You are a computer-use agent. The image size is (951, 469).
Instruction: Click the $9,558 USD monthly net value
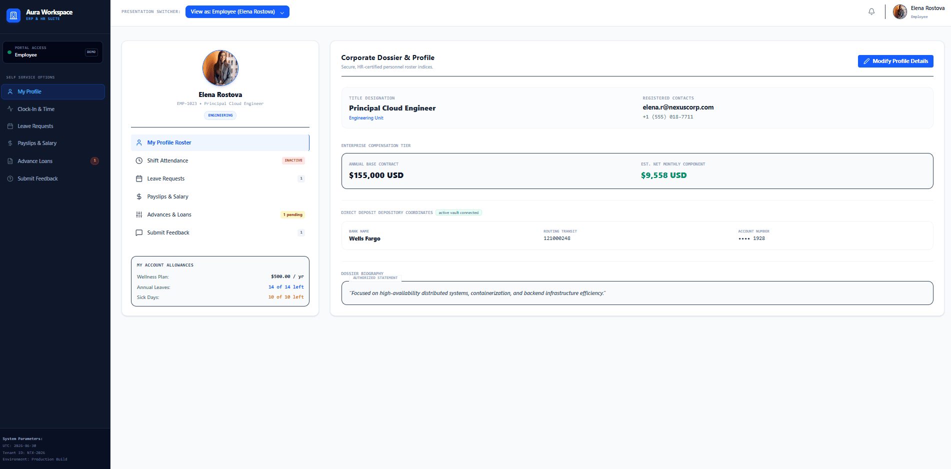663,175
